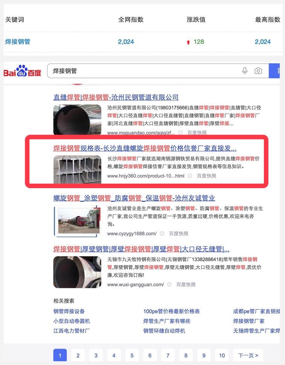Open dropdown arrow beside www.wuxi-gangguan.com URL
Image resolution: width=285 pixels, height=365 pixels.
169,284
